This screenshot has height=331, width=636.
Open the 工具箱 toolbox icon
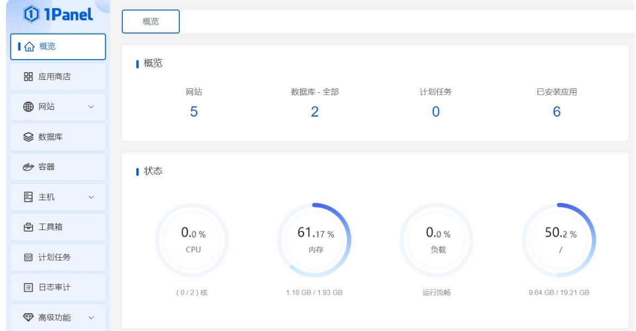pyautogui.click(x=29, y=227)
